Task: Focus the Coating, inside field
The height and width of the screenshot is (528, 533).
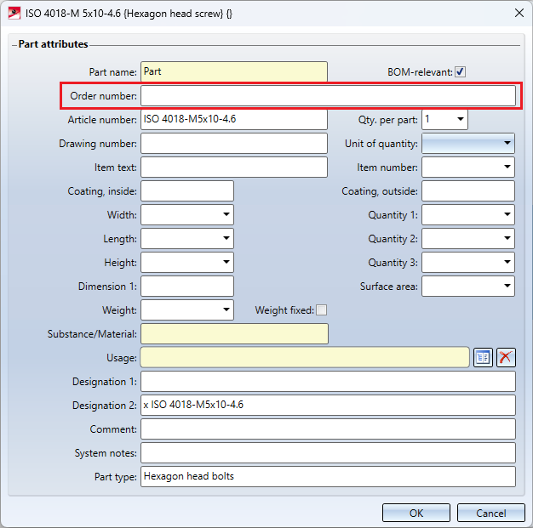Action: [x=187, y=190]
